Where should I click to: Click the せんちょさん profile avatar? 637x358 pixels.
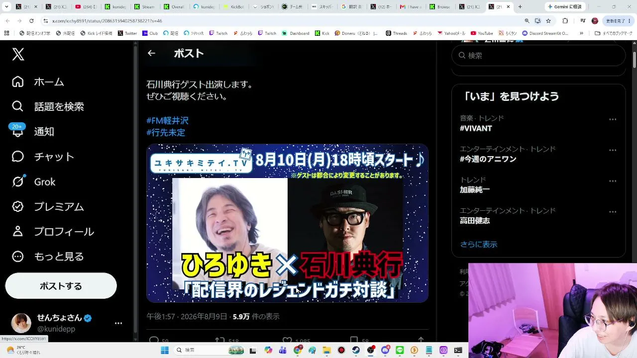click(x=21, y=323)
